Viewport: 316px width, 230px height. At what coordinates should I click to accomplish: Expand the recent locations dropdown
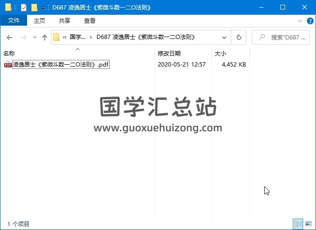[35, 38]
